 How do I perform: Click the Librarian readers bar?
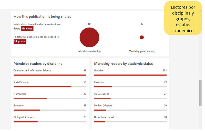click(x=130, y=75)
